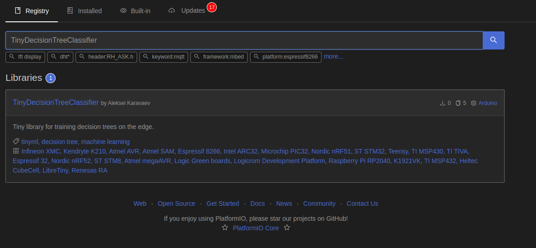Viewport: 536px width, 248px height.
Task: Click the download count icon
Action: click(x=442, y=103)
